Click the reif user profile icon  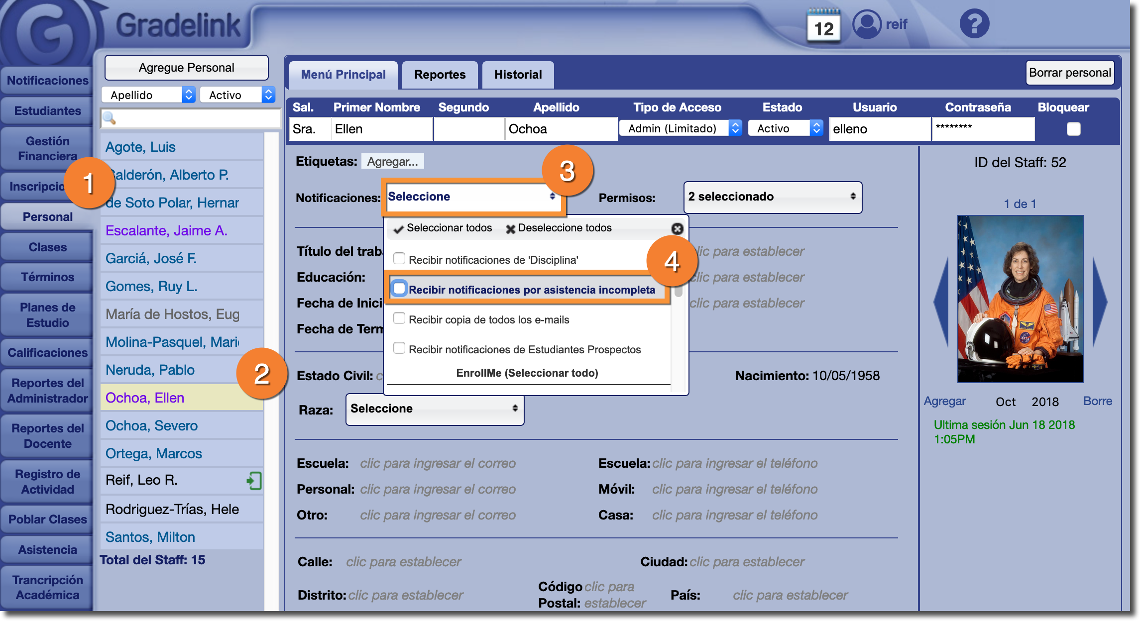tap(867, 24)
